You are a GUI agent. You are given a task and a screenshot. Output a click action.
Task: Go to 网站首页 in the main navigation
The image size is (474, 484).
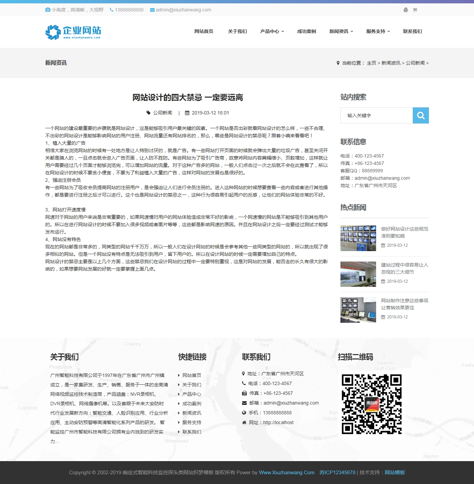click(x=204, y=31)
